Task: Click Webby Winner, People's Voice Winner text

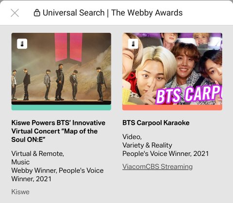Action: coord(57,175)
